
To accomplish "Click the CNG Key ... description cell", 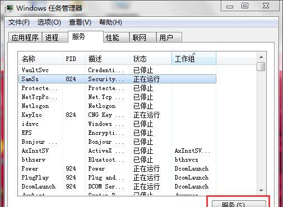I will [106, 115].
